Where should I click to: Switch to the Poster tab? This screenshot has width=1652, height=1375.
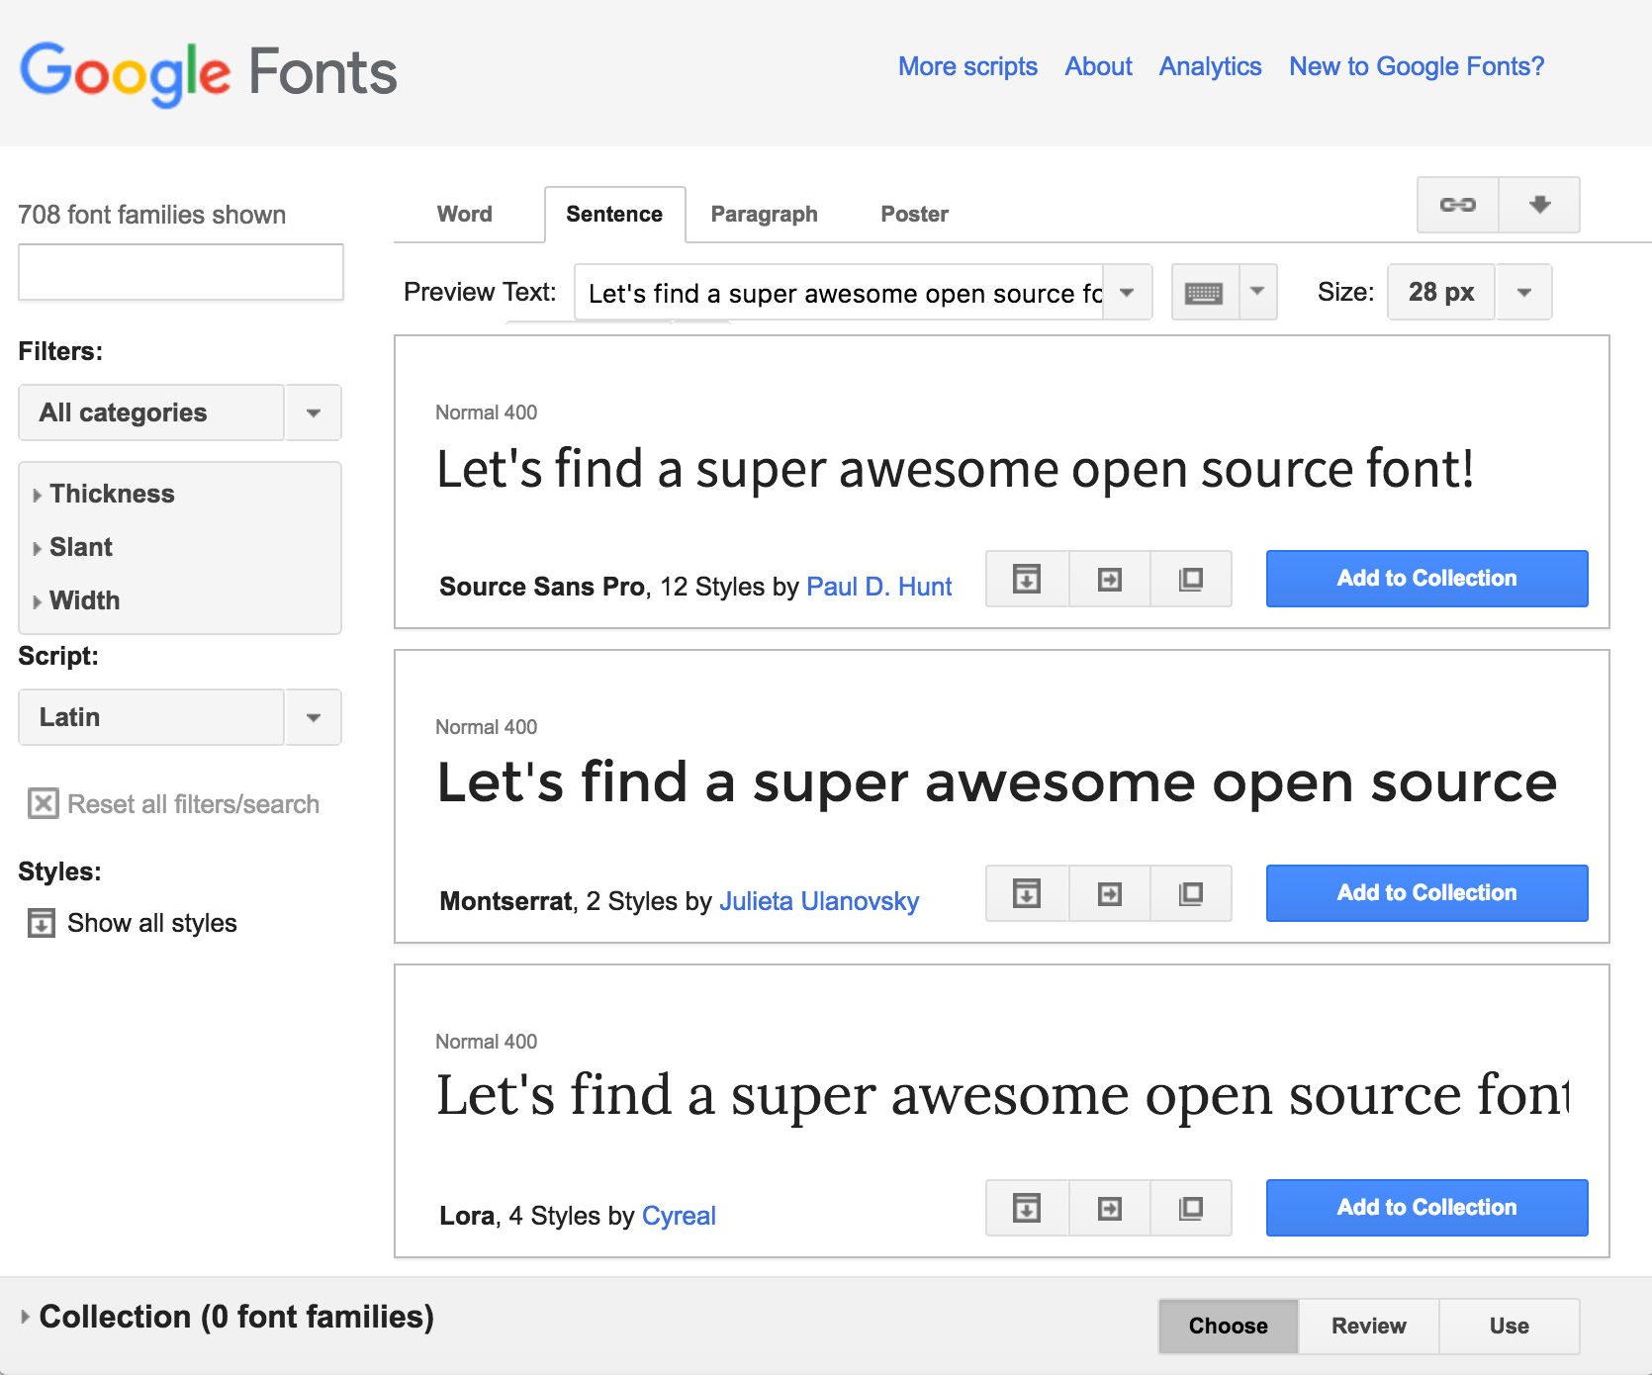[x=914, y=214]
